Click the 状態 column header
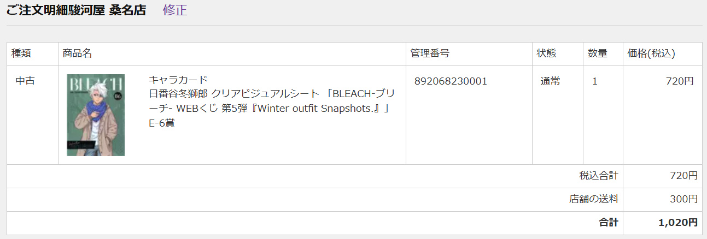Image resolution: width=707 pixels, height=239 pixels. pyautogui.click(x=546, y=53)
